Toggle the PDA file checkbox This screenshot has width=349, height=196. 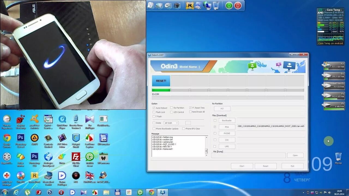pos(215,127)
